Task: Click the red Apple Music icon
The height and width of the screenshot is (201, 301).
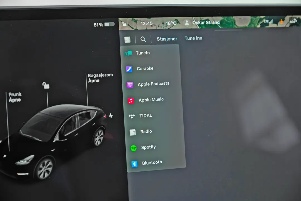Action: tap(131, 100)
